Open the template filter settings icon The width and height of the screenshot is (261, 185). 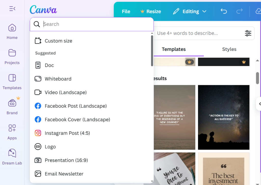tap(248, 33)
